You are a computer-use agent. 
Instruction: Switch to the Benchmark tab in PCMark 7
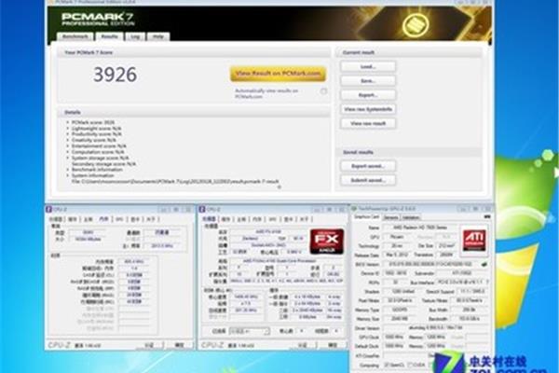[x=75, y=36]
